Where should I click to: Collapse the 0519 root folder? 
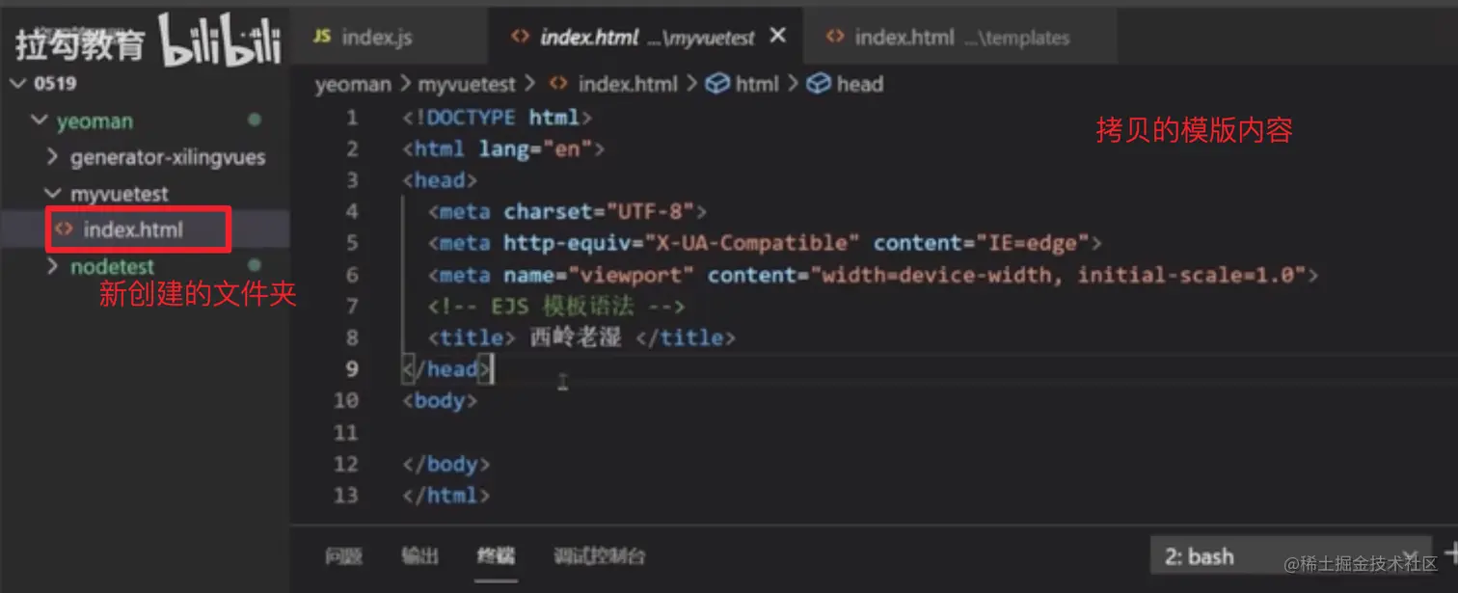pos(19,83)
